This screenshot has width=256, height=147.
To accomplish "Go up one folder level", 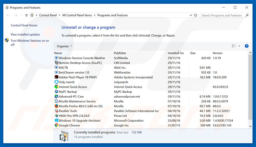I will (27, 15).
